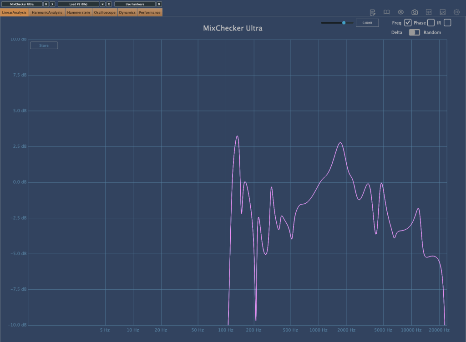Toggle the Delta/Random switch

point(414,32)
